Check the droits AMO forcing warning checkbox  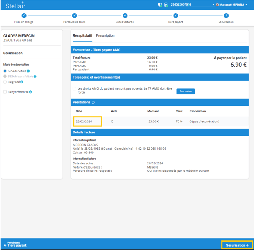coord(74,88)
